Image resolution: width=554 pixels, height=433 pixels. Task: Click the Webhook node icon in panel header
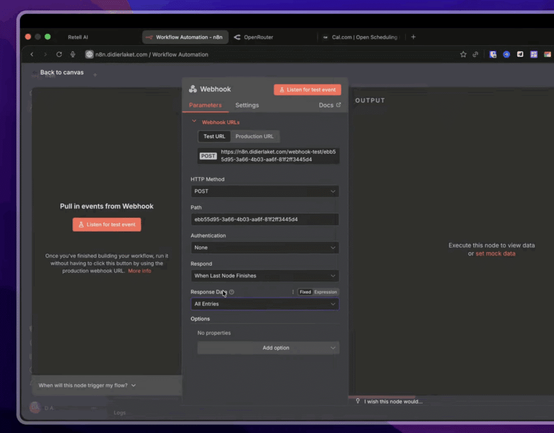pyautogui.click(x=193, y=89)
